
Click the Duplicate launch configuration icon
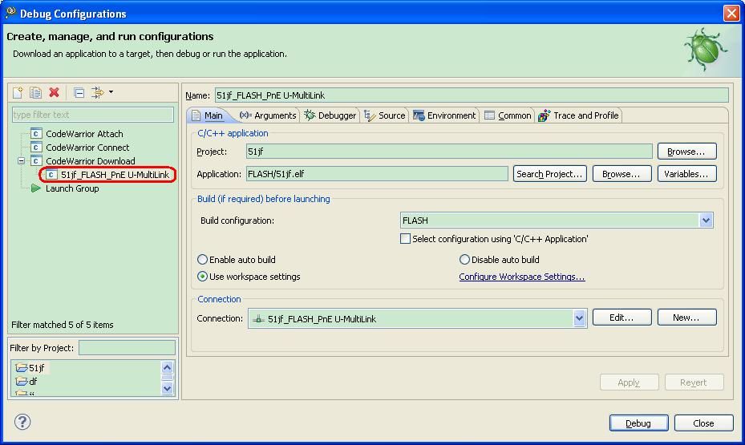pos(35,92)
